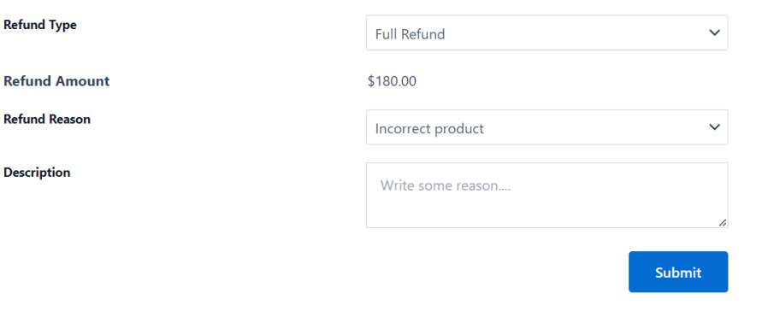Screen dimensions: 768x323
Task: Submit the refund request form
Action: 678,272
